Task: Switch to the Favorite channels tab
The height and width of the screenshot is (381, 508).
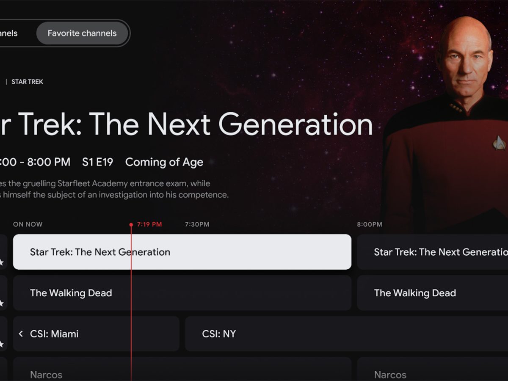Action: (82, 33)
